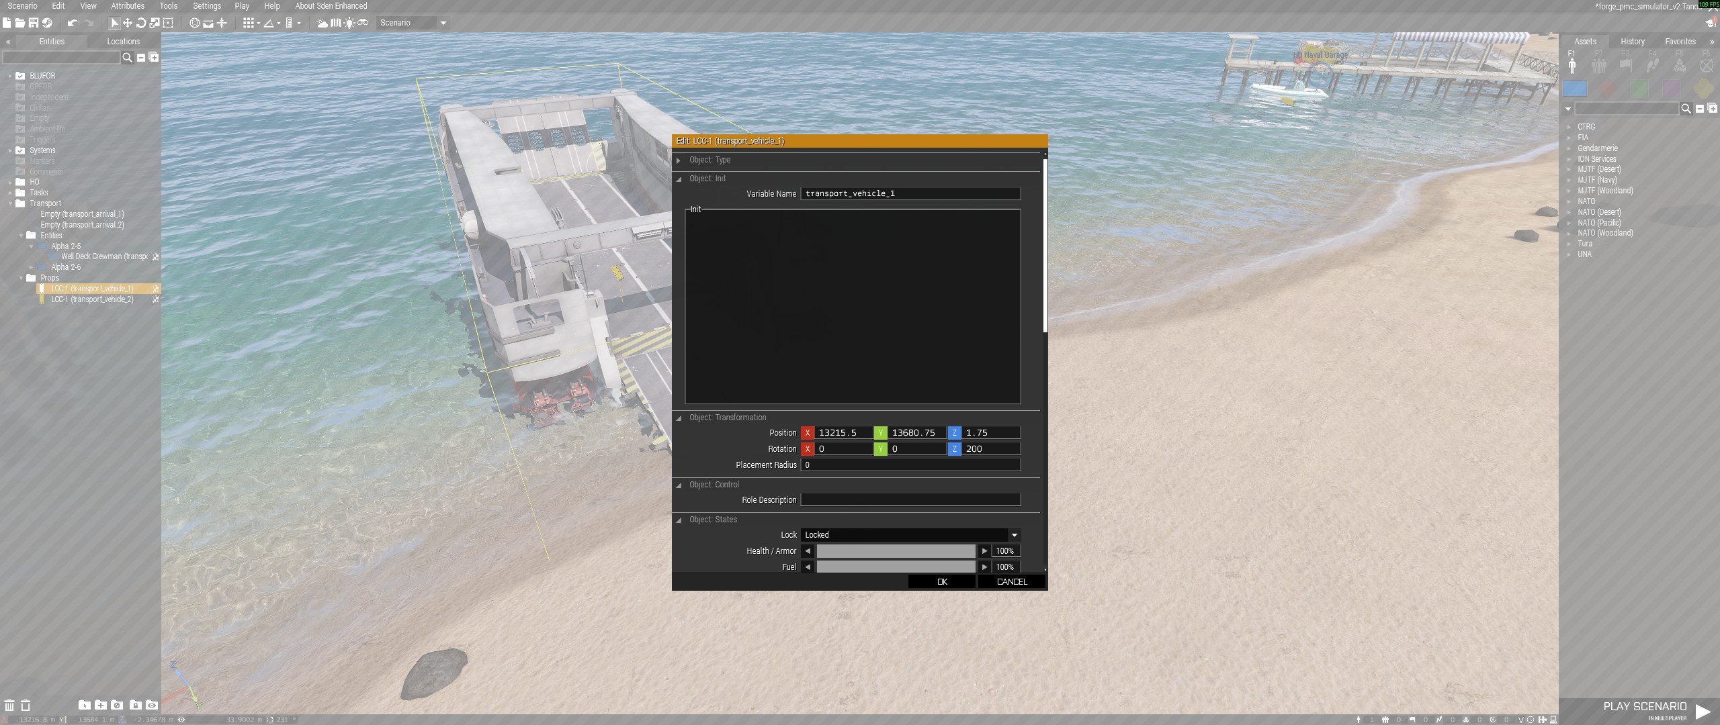Toggle the map textures icon
Viewport: 1720px width, 725px height.
pyautogui.click(x=336, y=23)
